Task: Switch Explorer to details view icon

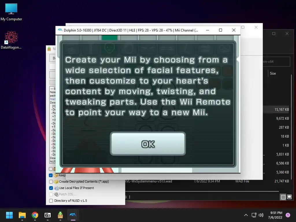Action: click(283, 197)
